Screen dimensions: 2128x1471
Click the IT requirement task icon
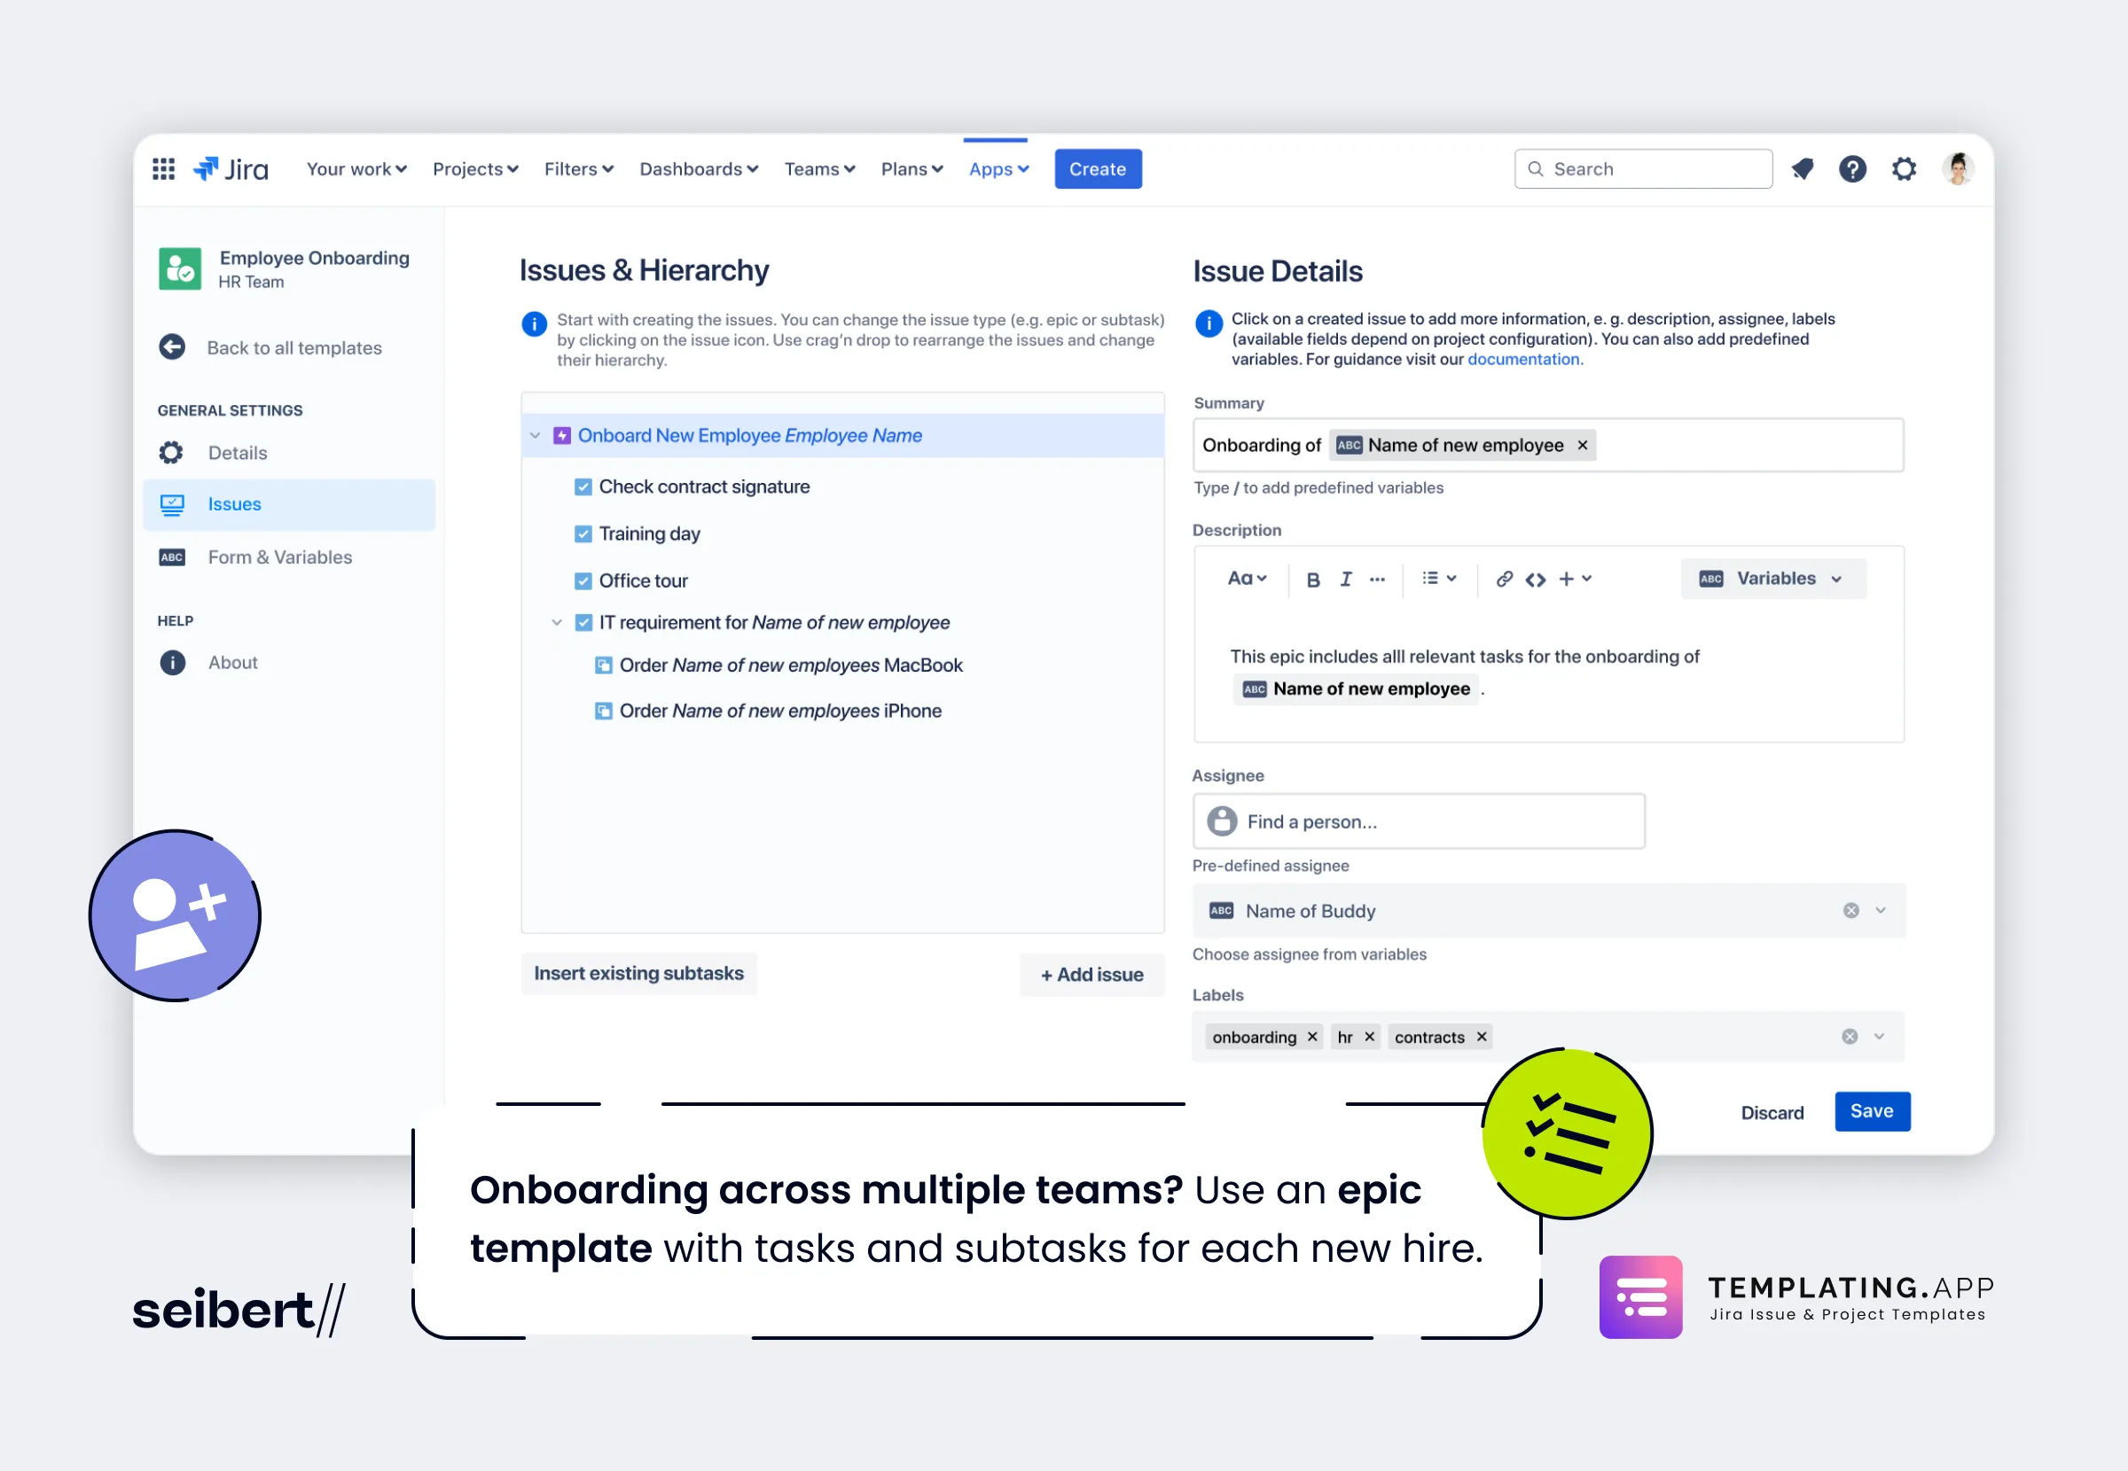point(583,622)
